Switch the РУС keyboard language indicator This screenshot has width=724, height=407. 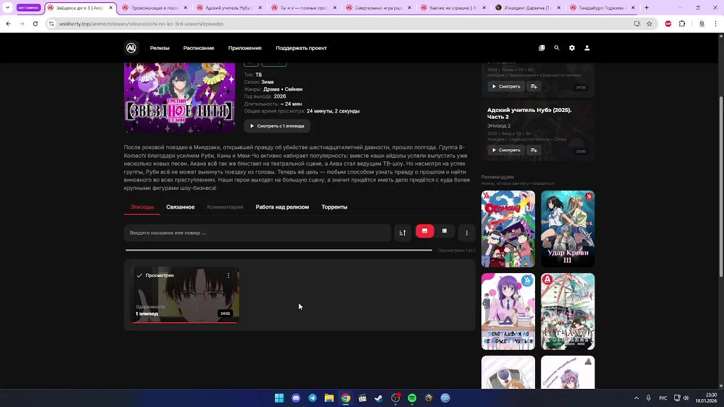[x=663, y=398]
